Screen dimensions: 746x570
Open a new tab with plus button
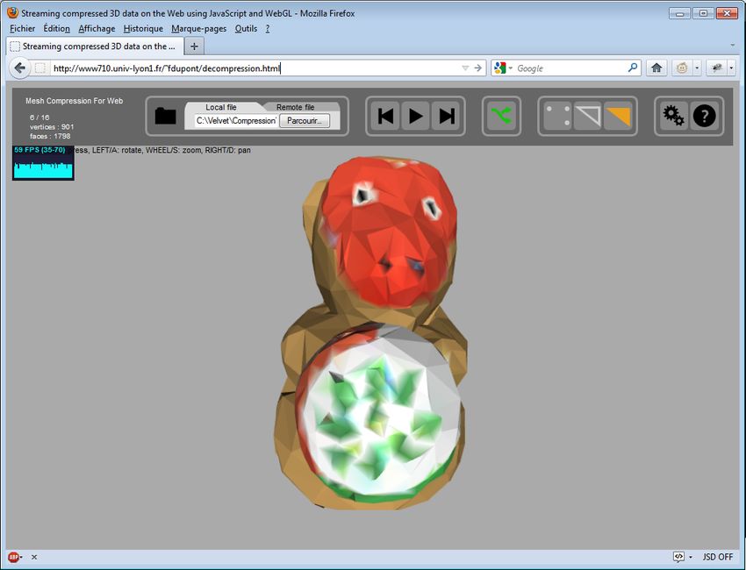coord(194,46)
